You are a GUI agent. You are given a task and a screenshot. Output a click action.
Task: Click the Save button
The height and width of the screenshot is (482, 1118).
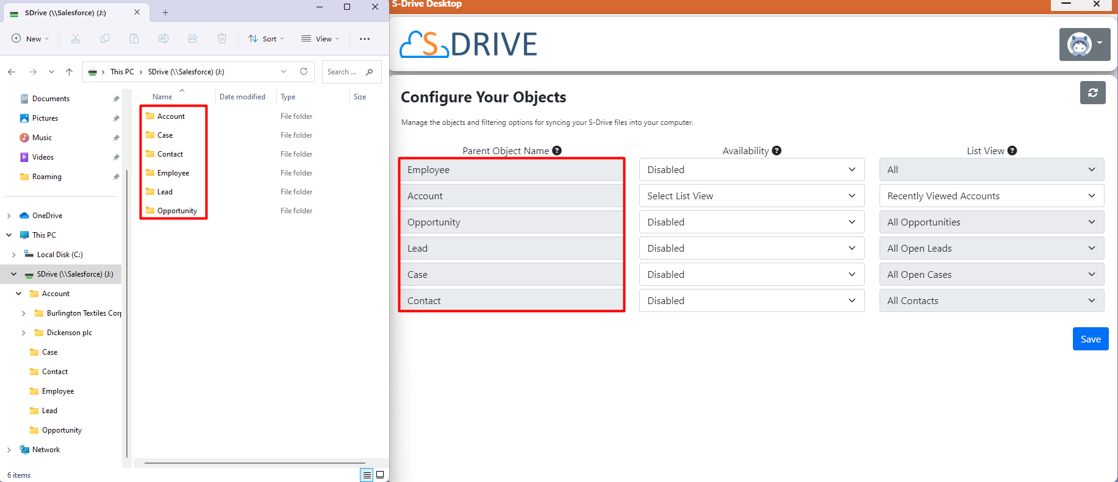[x=1090, y=339]
